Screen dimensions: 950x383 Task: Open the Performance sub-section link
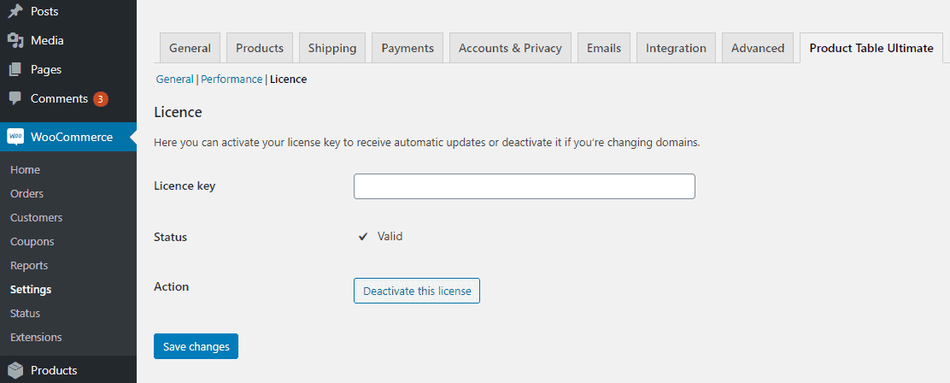pyautogui.click(x=232, y=80)
